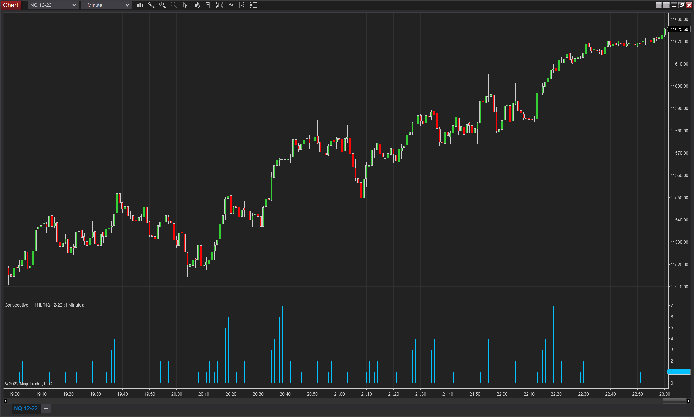Select the Consecutive HH HL indicator label
This screenshot has width=694, height=417.
point(44,305)
